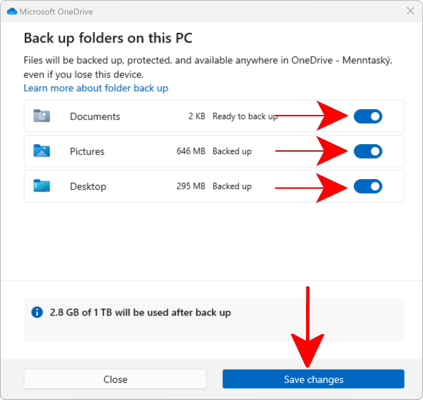
Task: Turn off Documents folder backup toggle
Action: [x=368, y=116]
